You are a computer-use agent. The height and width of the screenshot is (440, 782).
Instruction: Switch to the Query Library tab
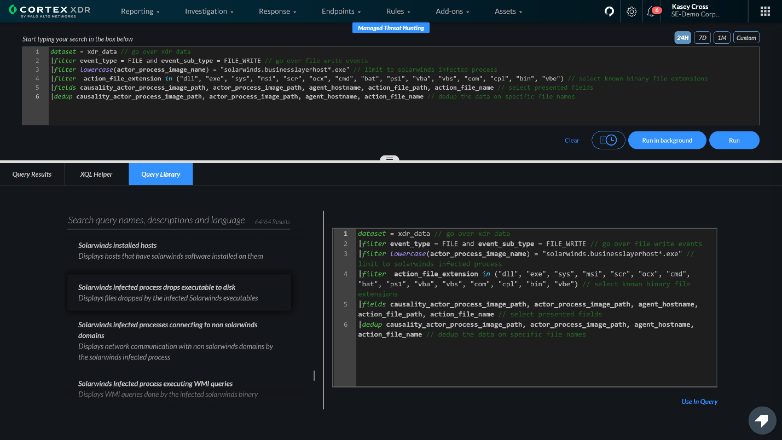(161, 174)
